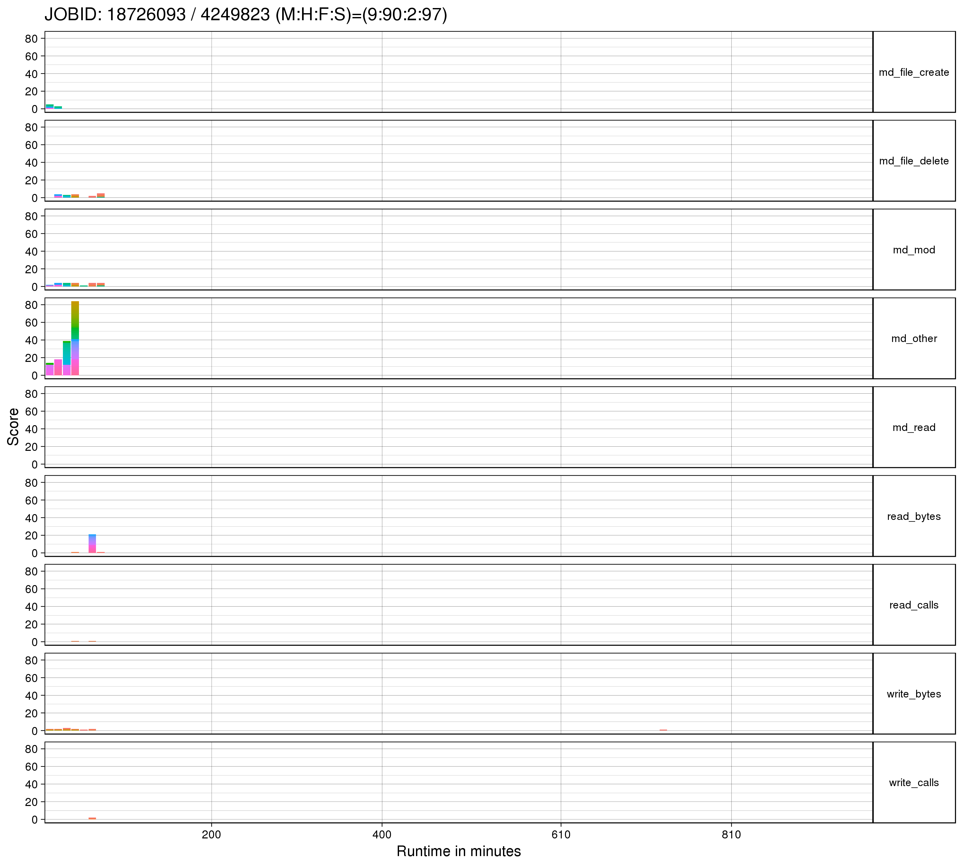The width and height of the screenshot is (963, 867).
Task: Click the md_read facet label
Action: (x=914, y=428)
